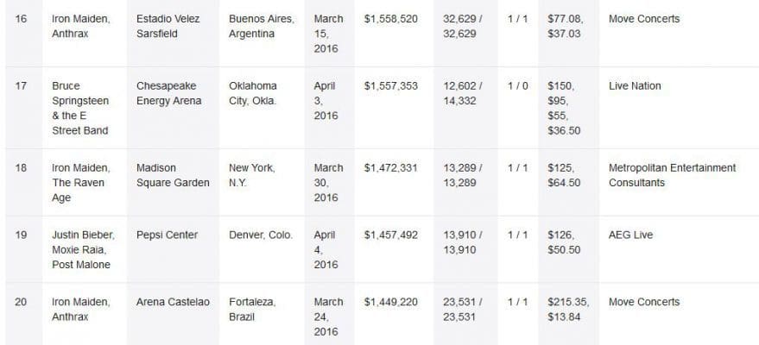Select Chesapeake Energy Arena venue

[x=168, y=93]
